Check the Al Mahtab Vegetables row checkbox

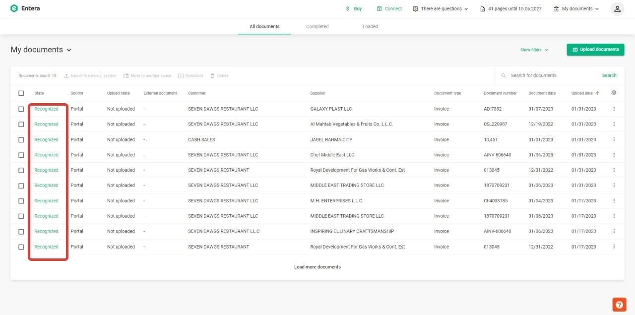pyautogui.click(x=21, y=124)
